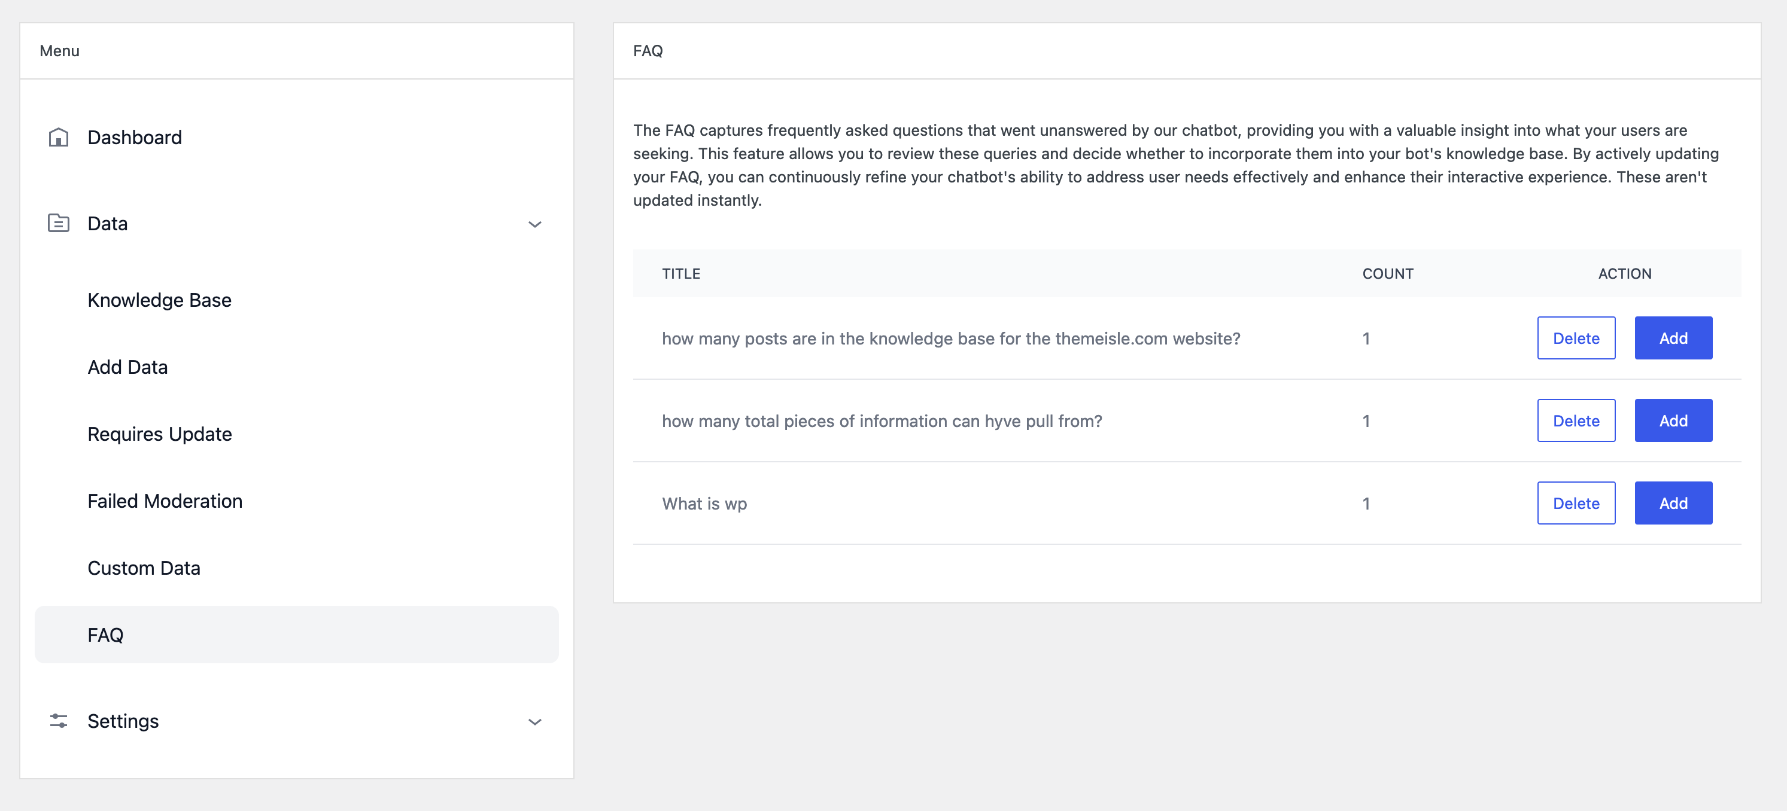Delete the 'What is wp' entry
Image resolution: width=1787 pixels, height=811 pixels.
tap(1575, 503)
